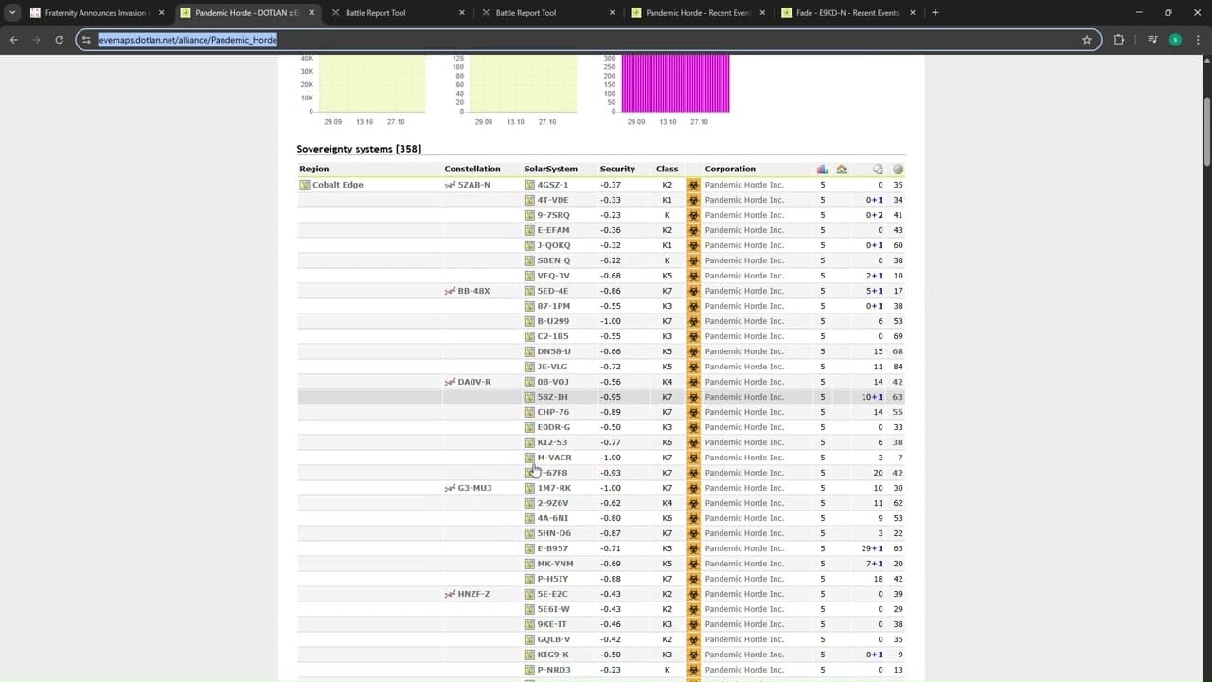Click the Corporation column header

[730, 169]
